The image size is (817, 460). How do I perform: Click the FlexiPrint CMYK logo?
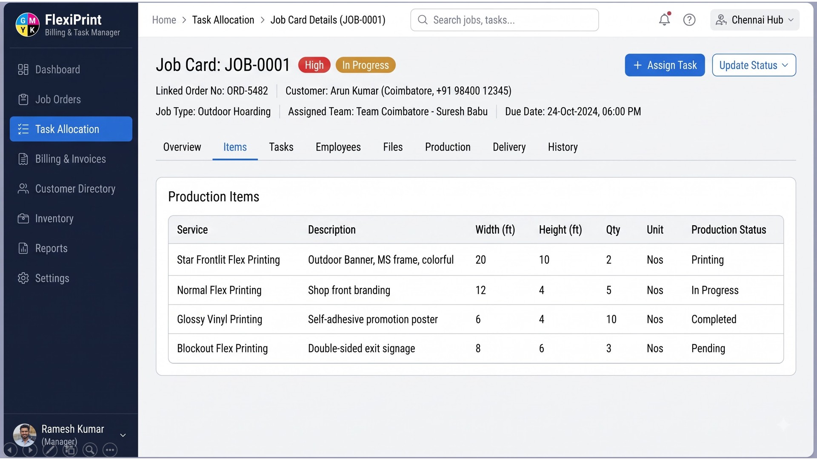tap(28, 24)
